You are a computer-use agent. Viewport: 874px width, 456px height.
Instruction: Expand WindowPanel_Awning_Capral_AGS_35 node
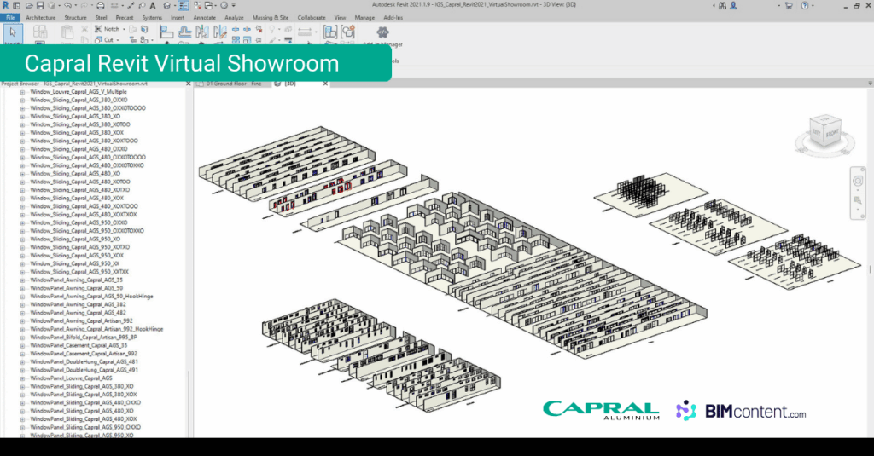pos(22,280)
